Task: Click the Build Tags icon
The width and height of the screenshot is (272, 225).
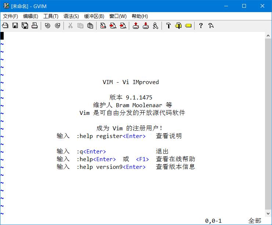Action: point(178,26)
